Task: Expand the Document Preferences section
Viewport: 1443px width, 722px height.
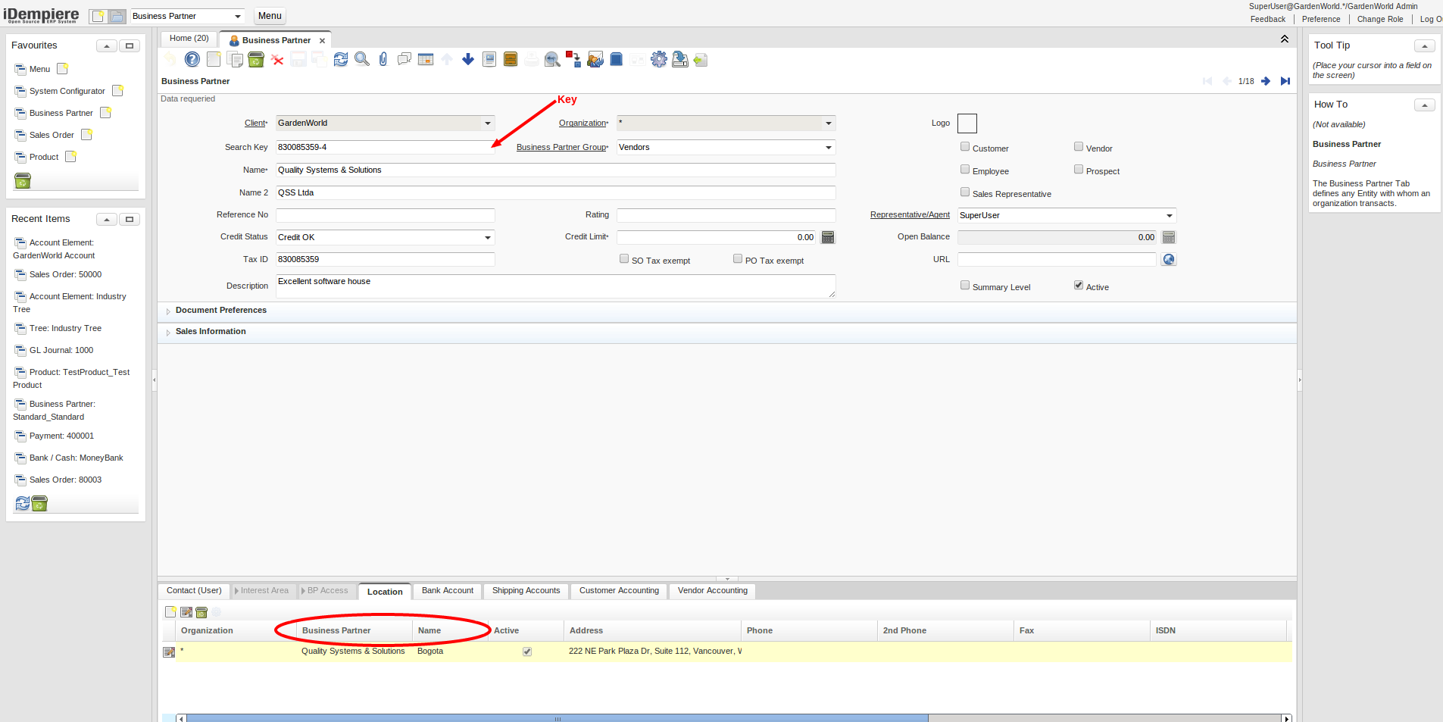Action: pyautogui.click(x=220, y=311)
